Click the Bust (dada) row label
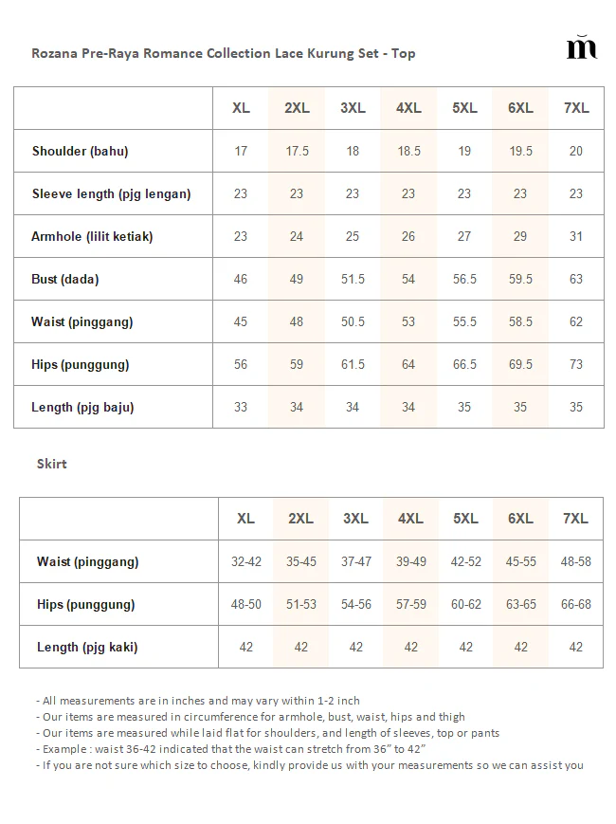Viewport: 616px width, 824px height. point(65,279)
